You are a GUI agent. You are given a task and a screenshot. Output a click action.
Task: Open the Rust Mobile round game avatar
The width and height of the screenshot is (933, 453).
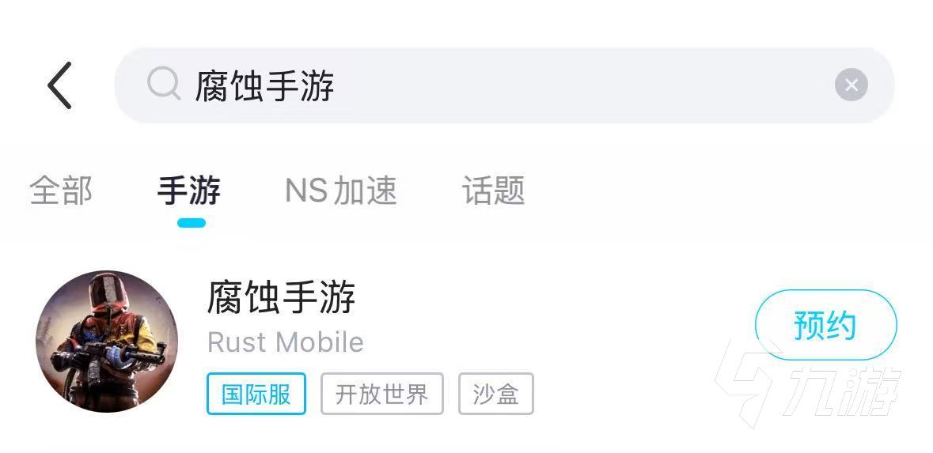107,342
